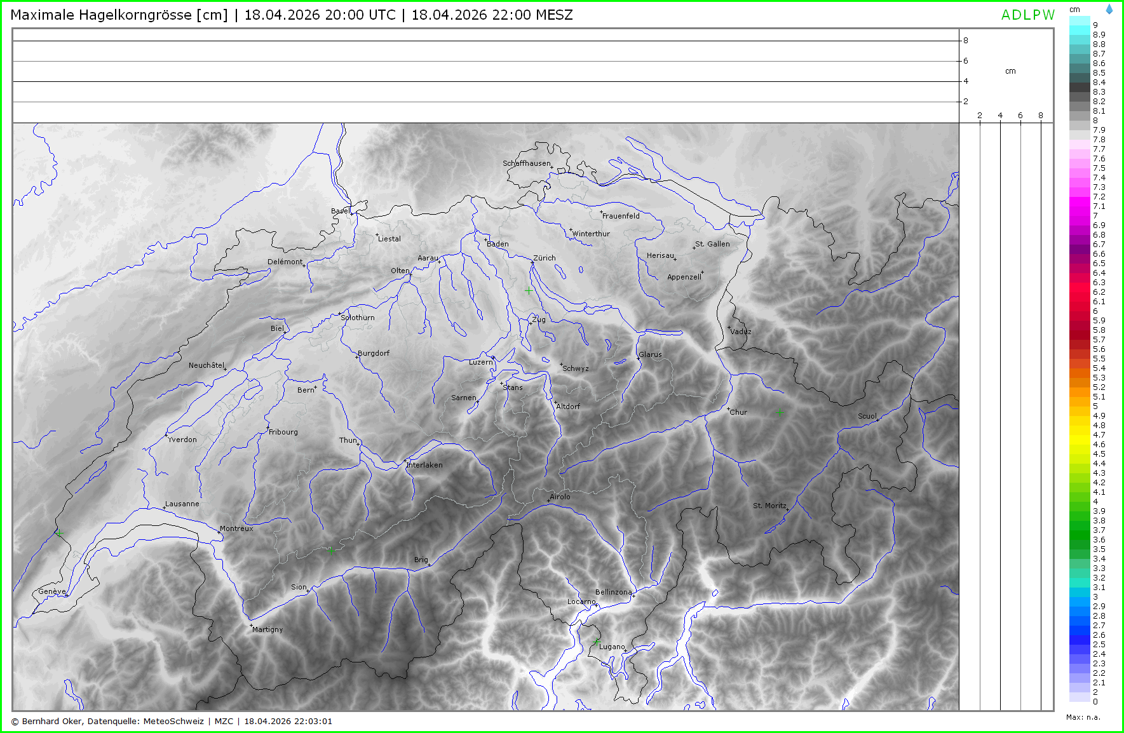Click the 'cm' unit label in the corner panel

[x=1010, y=71]
